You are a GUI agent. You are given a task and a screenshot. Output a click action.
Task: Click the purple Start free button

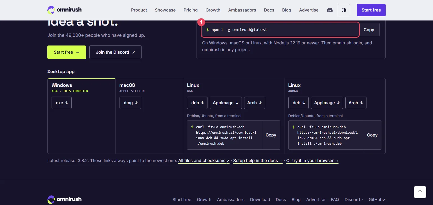[371, 10]
